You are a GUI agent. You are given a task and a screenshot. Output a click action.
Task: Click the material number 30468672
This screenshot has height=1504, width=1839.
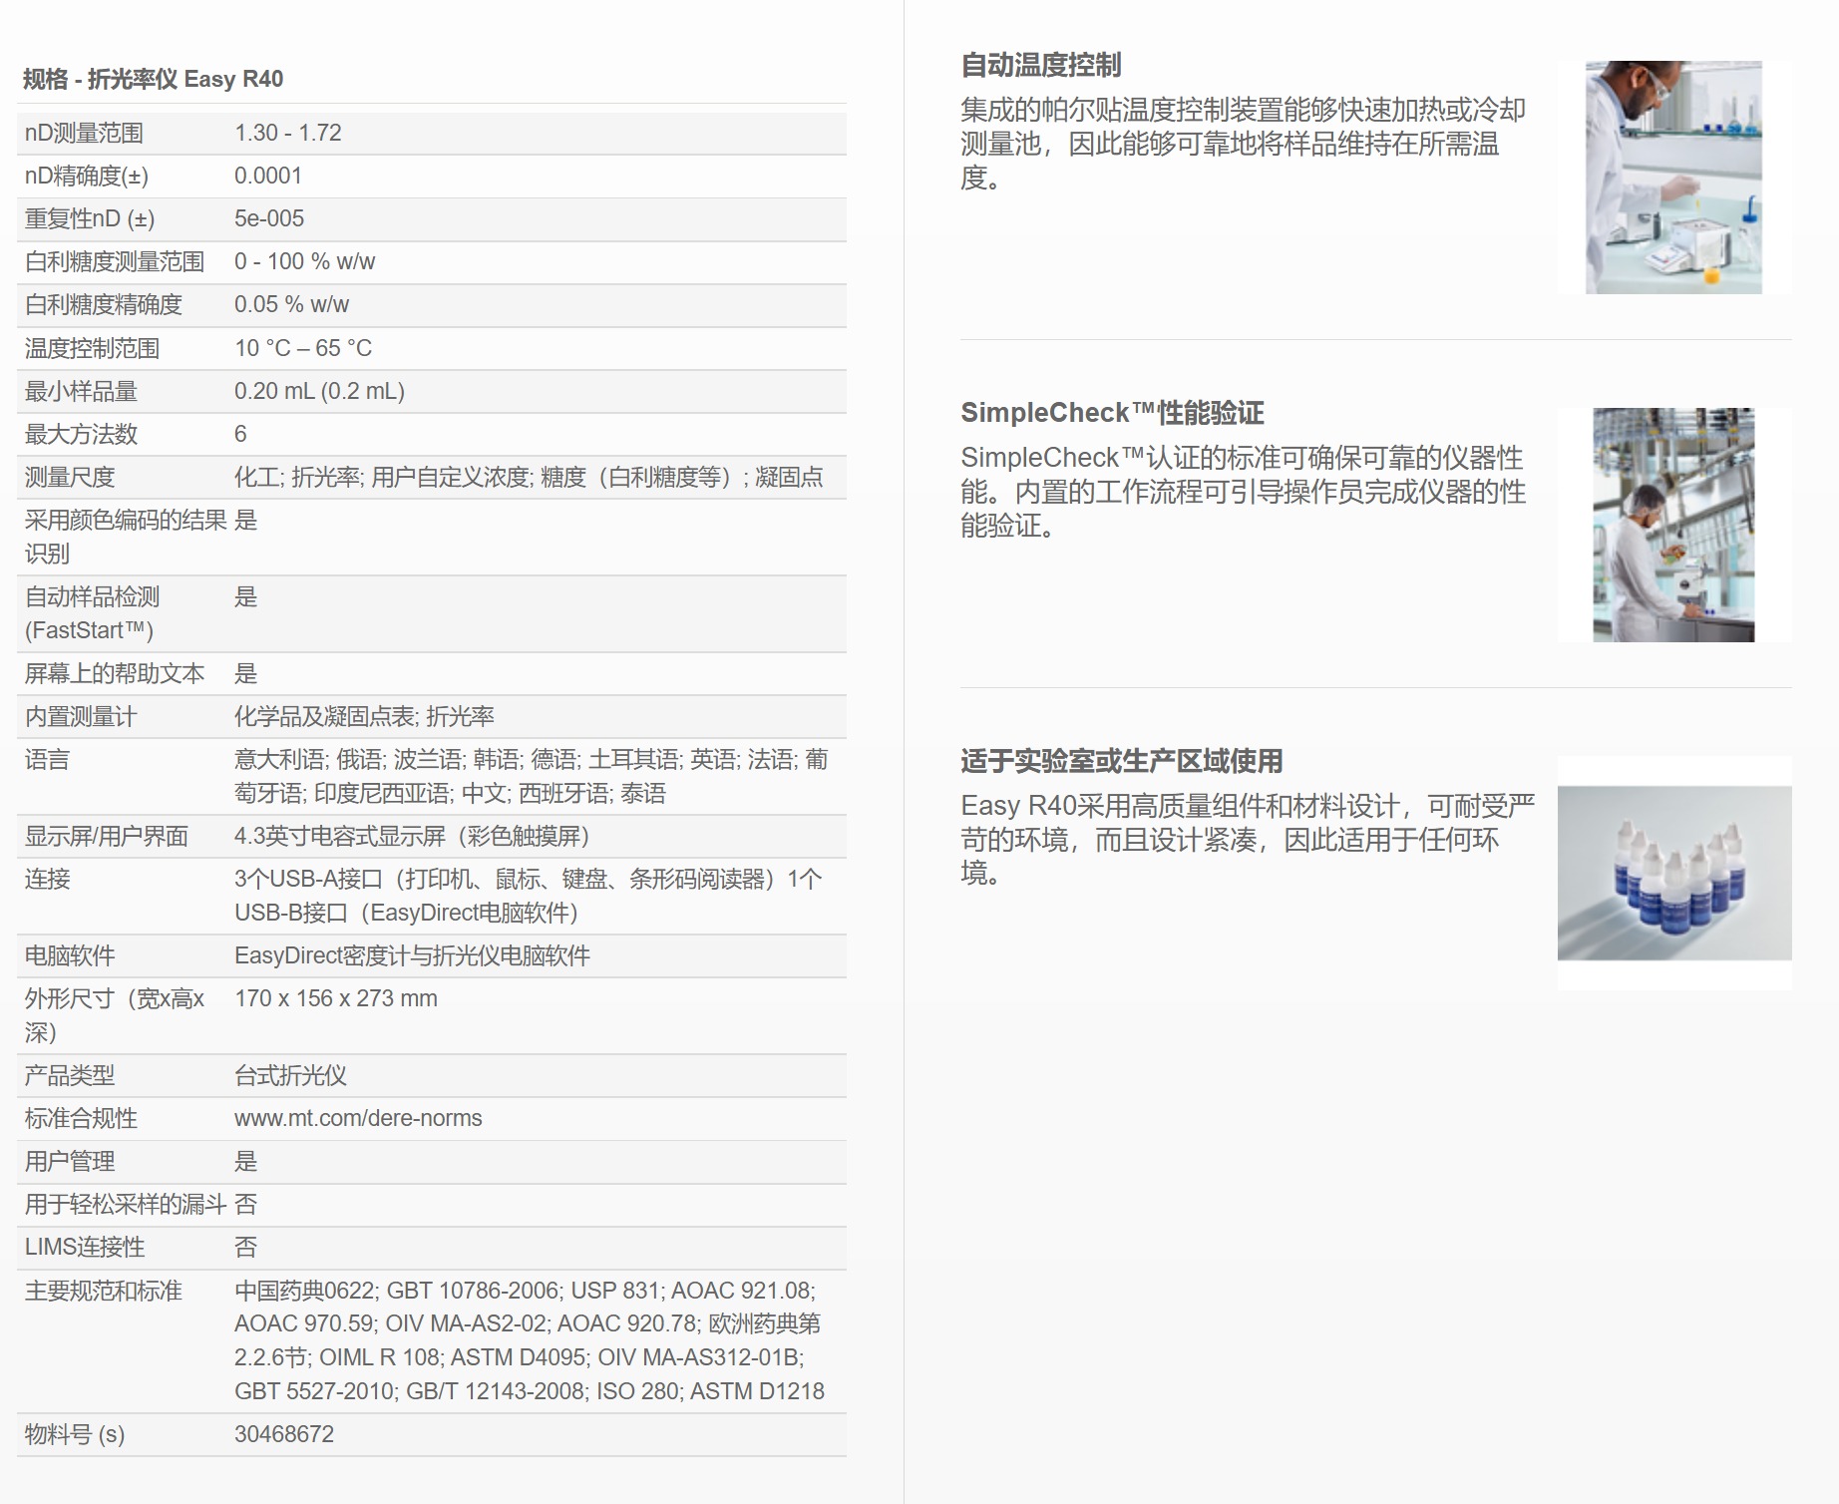click(x=284, y=1434)
